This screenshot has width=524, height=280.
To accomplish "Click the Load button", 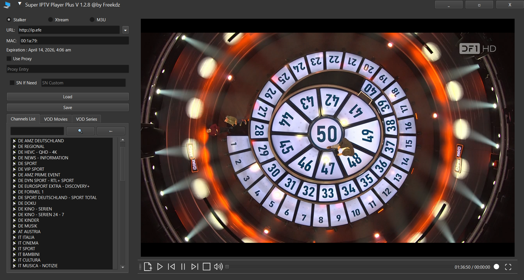I will pyautogui.click(x=68, y=97).
